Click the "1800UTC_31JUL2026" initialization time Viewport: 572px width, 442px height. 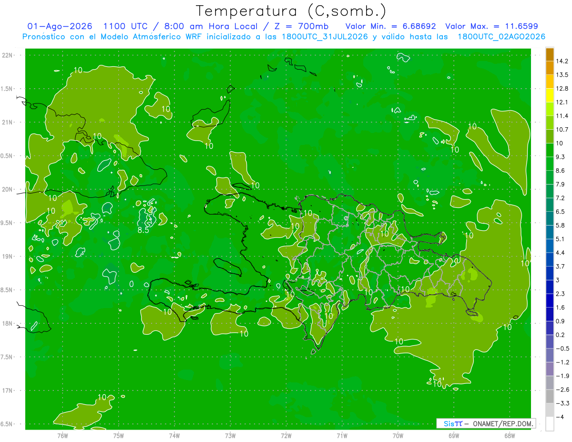click(325, 37)
